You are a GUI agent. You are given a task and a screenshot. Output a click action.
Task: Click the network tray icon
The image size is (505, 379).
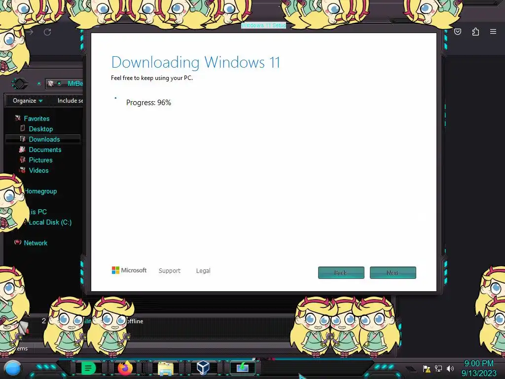438,368
